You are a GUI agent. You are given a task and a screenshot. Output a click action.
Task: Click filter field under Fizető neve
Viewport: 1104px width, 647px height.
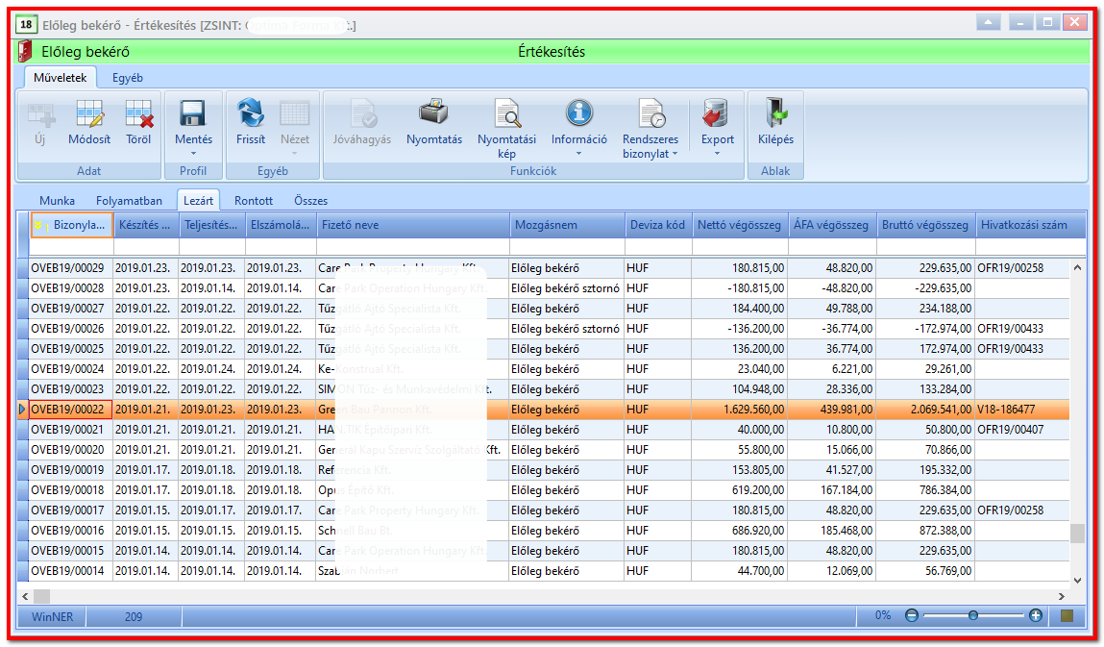click(x=412, y=247)
